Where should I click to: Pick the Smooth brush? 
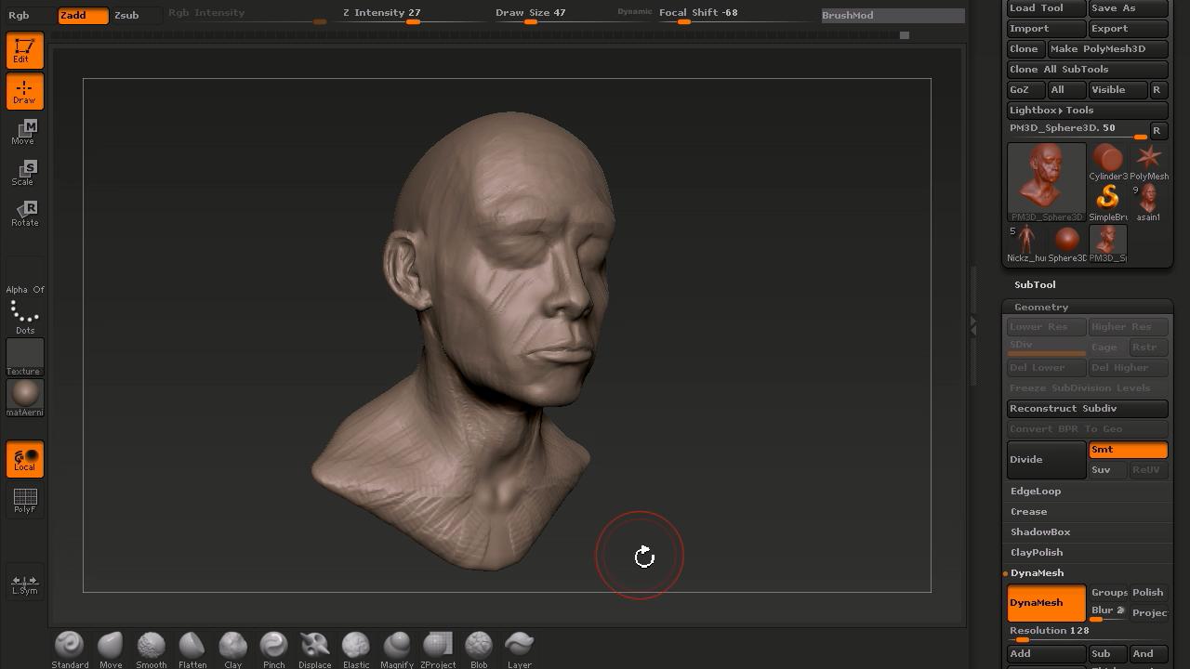(x=151, y=648)
